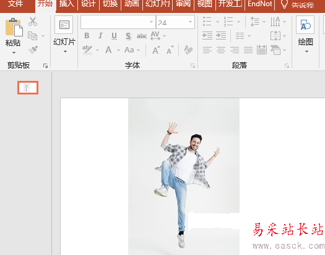Toggle Bold formatting
The width and height of the screenshot is (325, 255).
click(87, 36)
